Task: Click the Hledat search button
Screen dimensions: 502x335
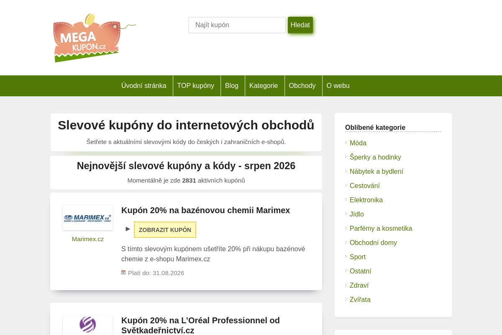Action: click(x=300, y=25)
